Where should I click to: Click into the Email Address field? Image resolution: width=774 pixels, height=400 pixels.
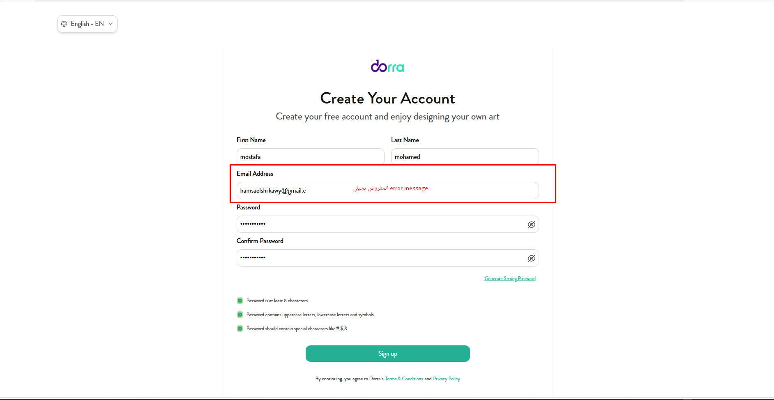point(387,191)
